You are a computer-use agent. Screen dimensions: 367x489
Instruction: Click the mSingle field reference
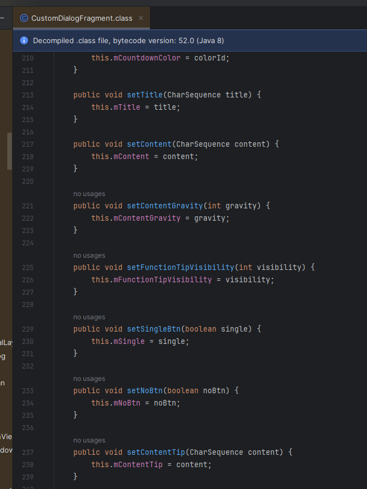[x=129, y=341]
